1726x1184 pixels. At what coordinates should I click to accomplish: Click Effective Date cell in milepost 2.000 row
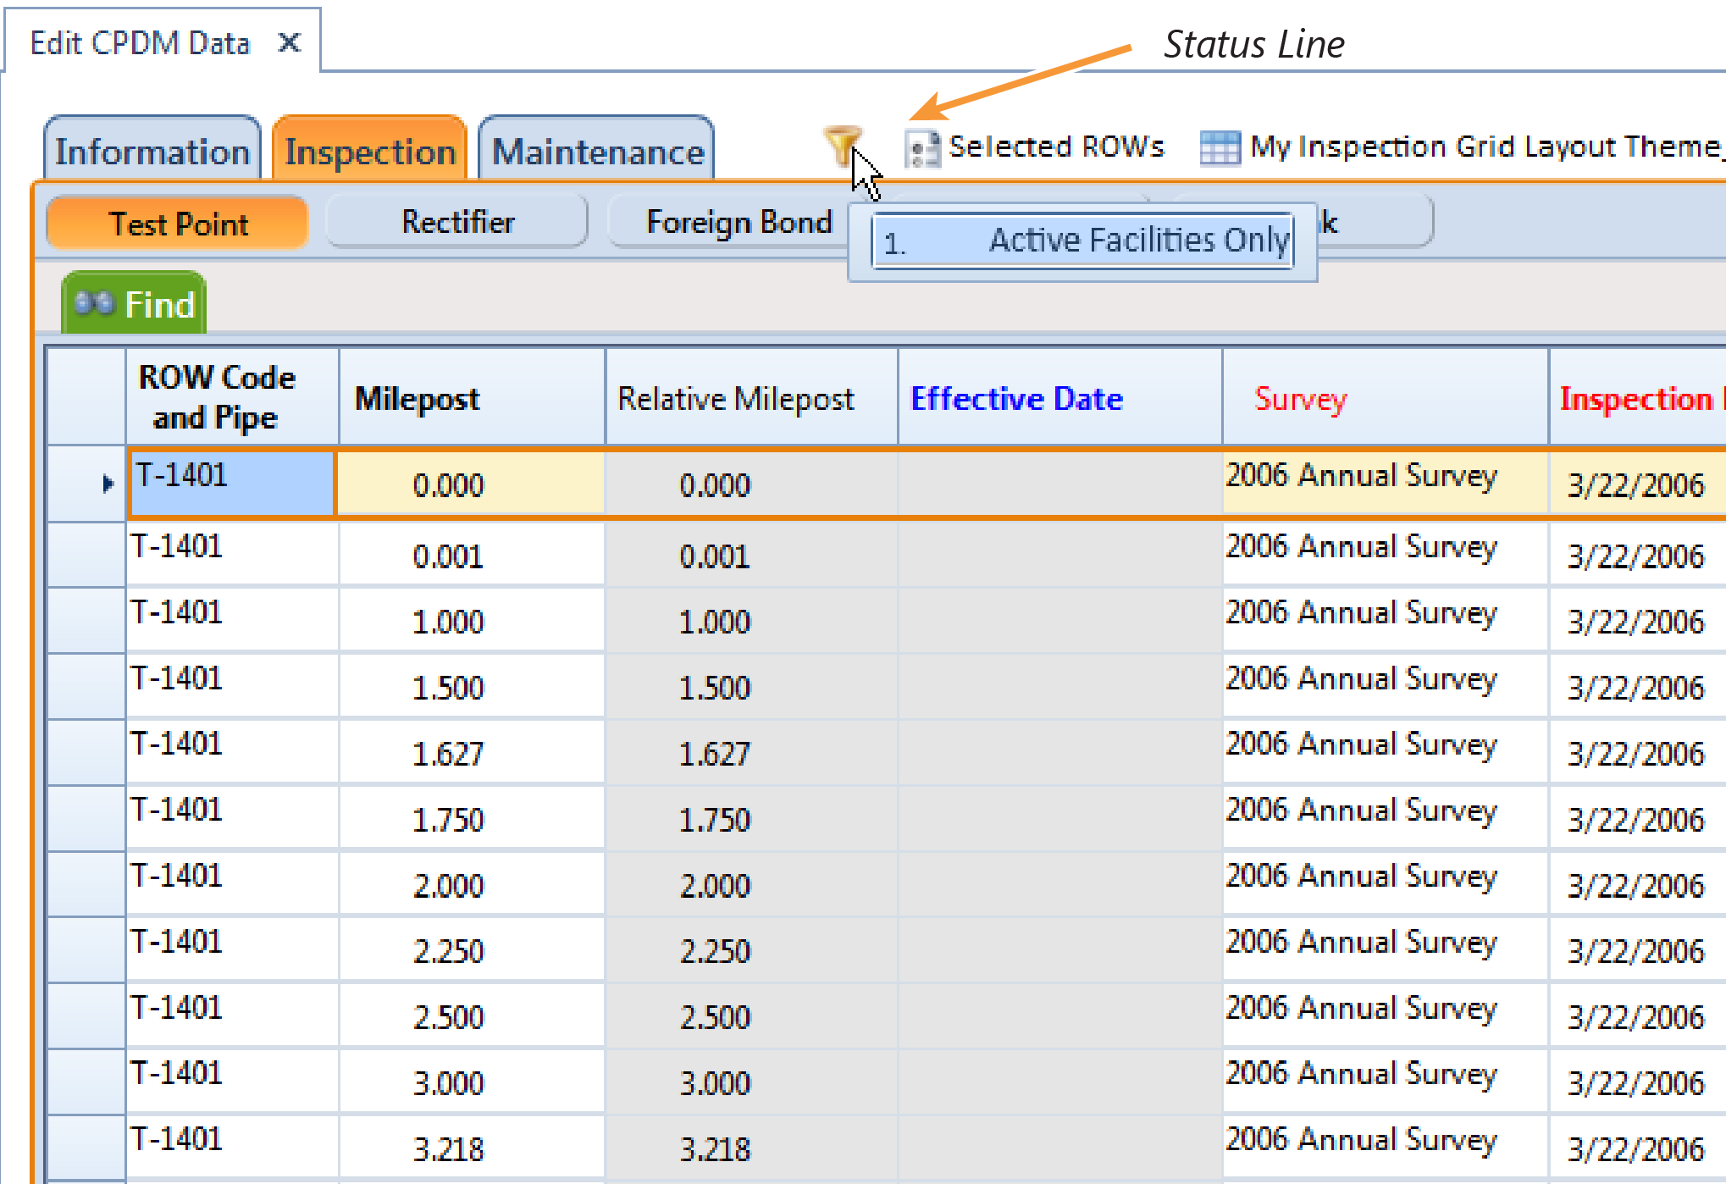[1060, 885]
